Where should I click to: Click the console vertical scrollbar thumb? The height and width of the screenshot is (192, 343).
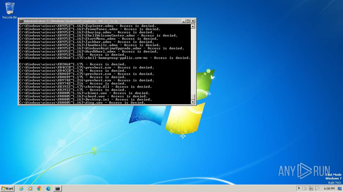[193, 97]
